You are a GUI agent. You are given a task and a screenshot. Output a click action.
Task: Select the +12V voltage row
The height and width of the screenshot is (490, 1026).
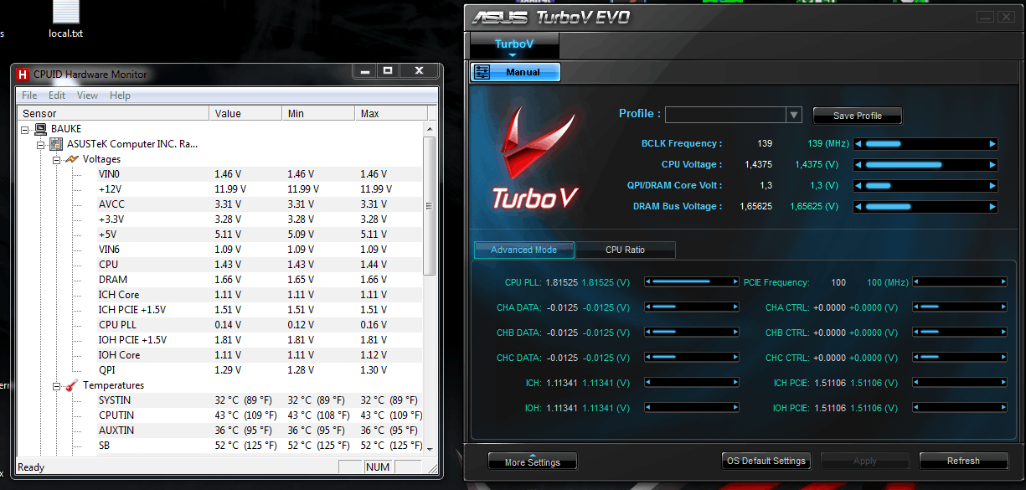point(220,189)
